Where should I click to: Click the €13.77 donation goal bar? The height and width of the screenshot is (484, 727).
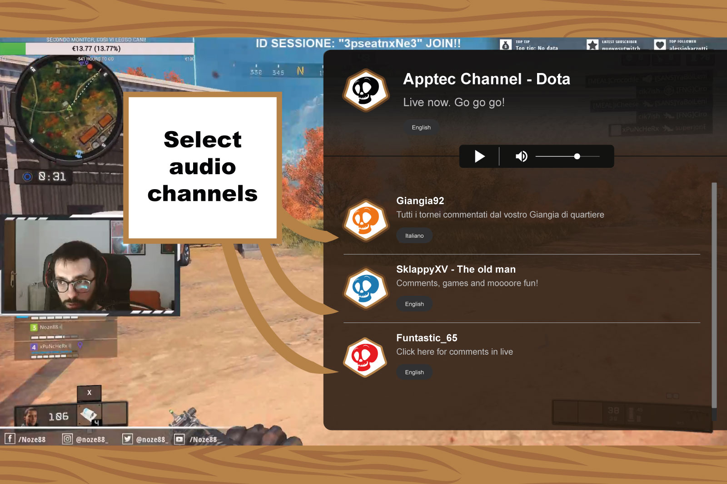point(97,48)
